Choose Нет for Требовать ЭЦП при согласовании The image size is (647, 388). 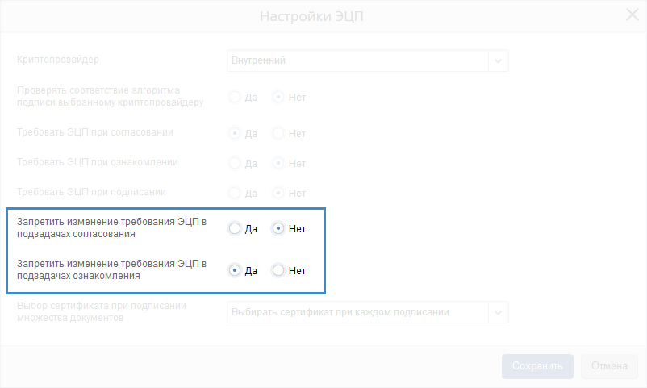point(278,133)
